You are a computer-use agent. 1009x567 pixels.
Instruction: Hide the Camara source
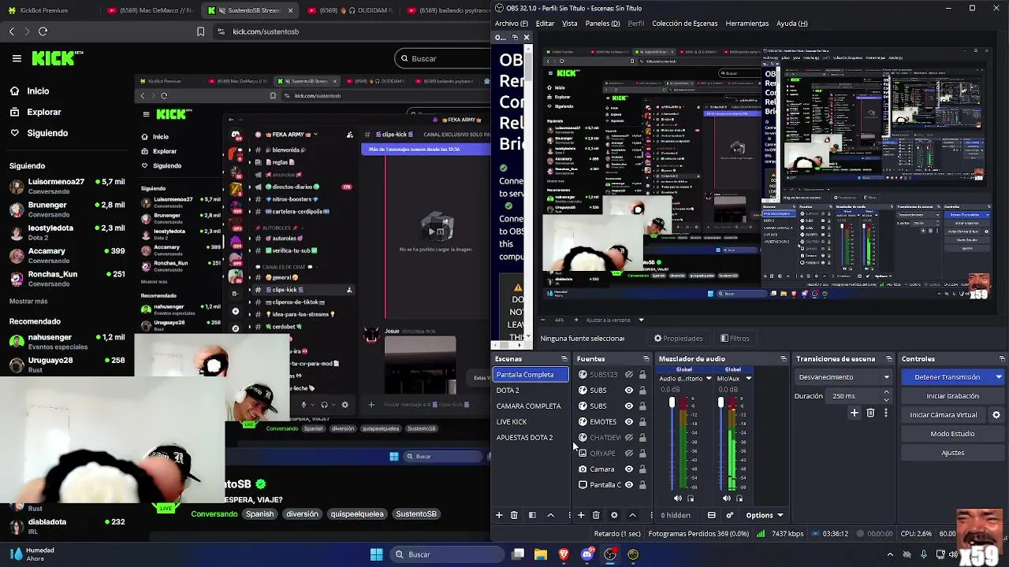click(629, 469)
